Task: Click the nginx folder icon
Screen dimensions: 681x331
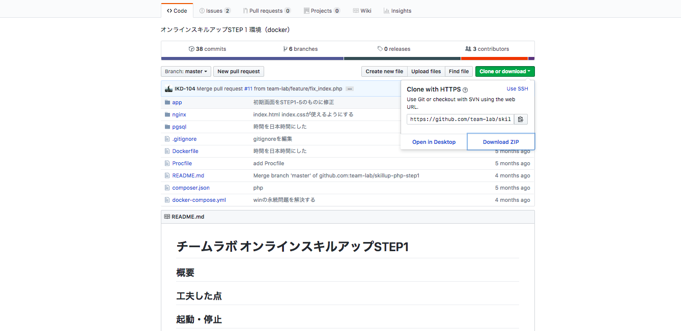Action: click(167, 114)
